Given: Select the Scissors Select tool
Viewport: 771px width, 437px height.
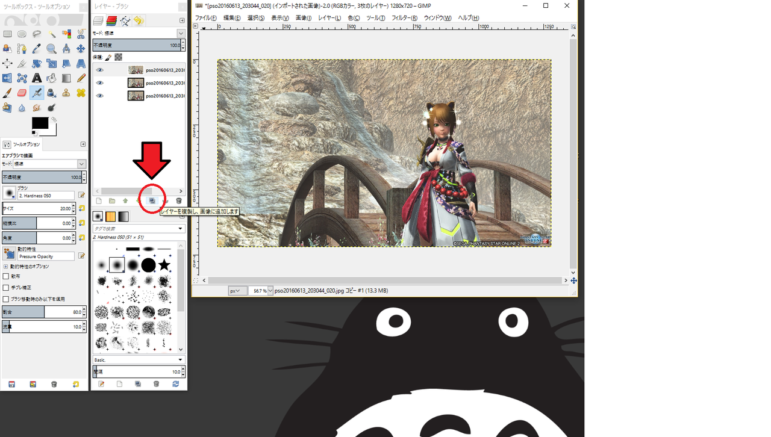Looking at the screenshot, I should [81, 34].
